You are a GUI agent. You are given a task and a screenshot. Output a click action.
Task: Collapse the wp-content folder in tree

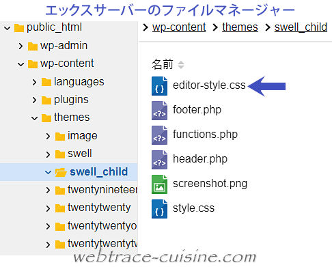point(21,64)
